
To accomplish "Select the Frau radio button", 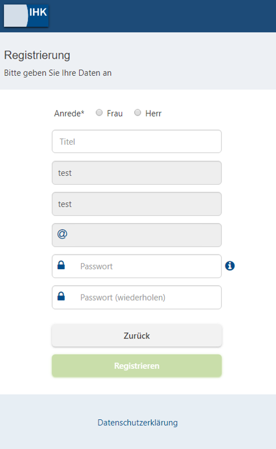I will click(99, 113).
